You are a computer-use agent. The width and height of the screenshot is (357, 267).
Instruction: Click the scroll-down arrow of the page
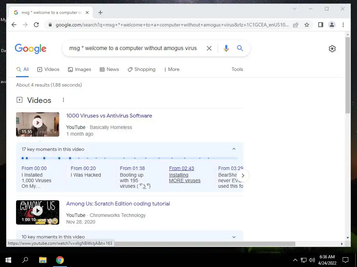[x=348, y=238]
